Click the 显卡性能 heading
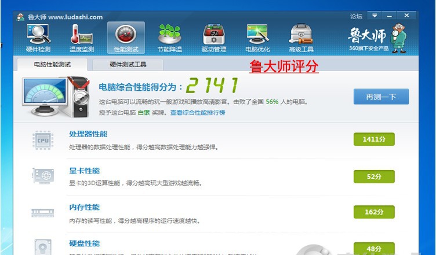Image resolution: width=436 pixels, height=255 pixels. click(84, 171)
